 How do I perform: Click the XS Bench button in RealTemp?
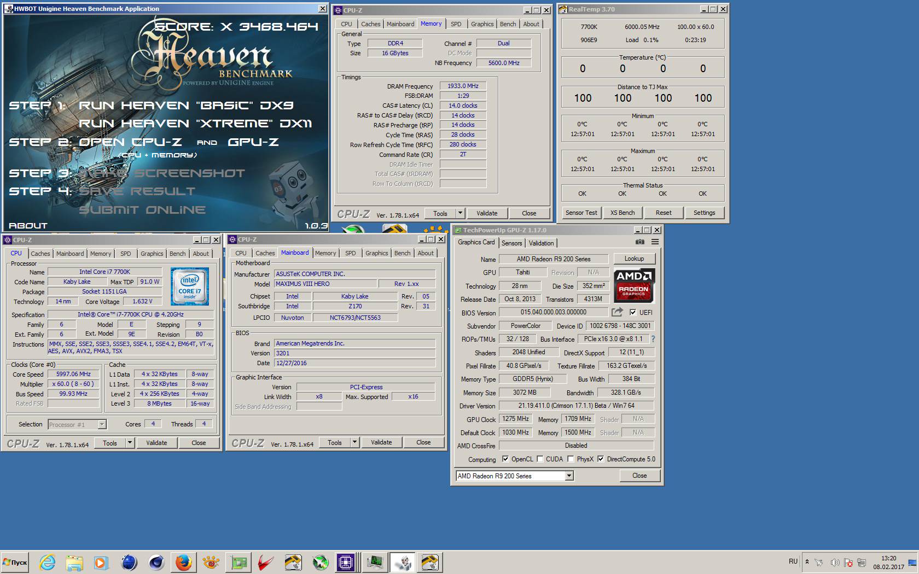point(623,213)
